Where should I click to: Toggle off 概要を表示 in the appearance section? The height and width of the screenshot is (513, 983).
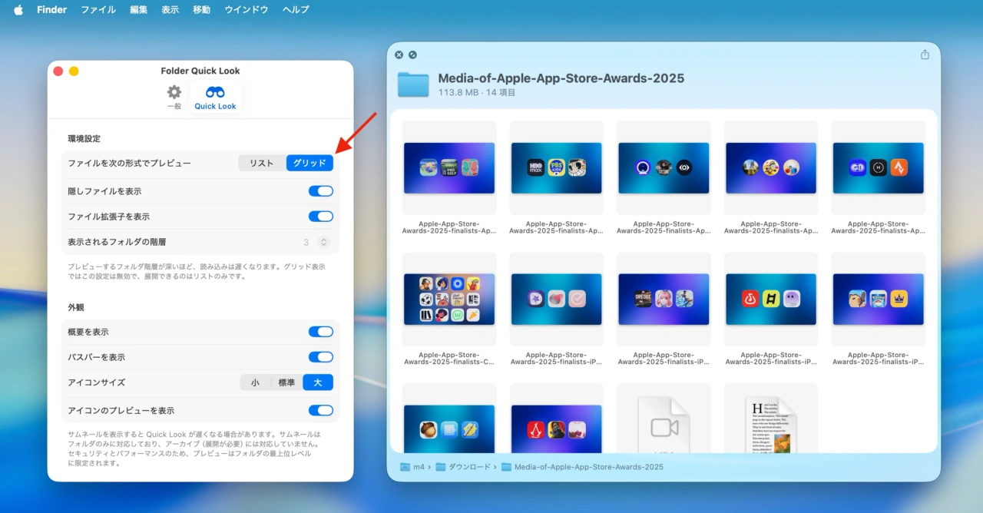tap(321, 331)
